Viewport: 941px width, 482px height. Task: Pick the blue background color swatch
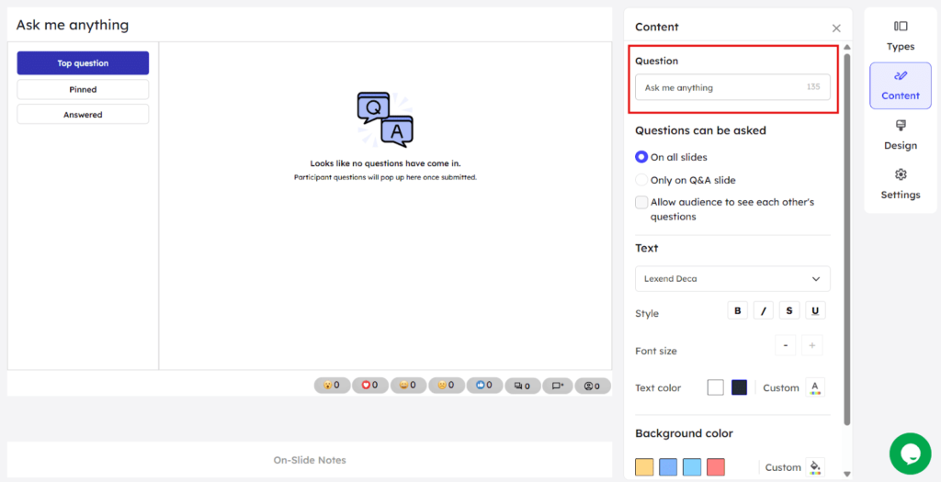[668, 467]
